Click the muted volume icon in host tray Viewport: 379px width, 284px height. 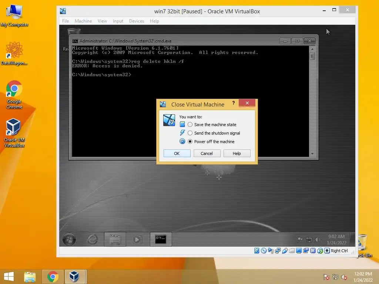pos(344,277)
